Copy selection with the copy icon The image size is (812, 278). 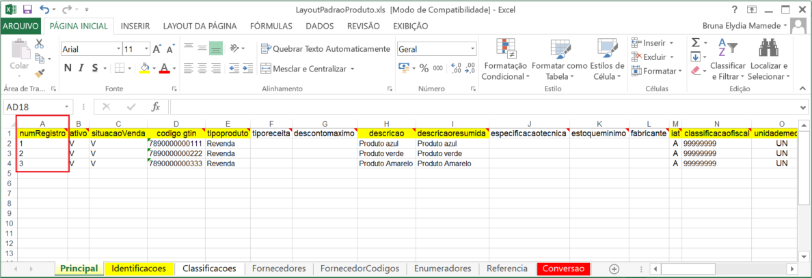40,59
